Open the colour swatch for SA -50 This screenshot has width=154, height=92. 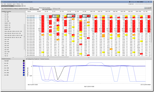point(24,66)
